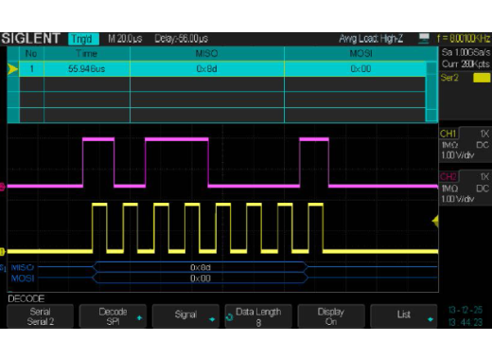The height and width of the screenshot is (360, 492).
Task: Click the CH1 channel label
Action: 448,134
